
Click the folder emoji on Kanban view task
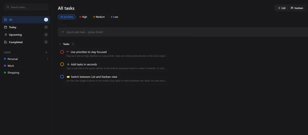(x=68, y=77)
